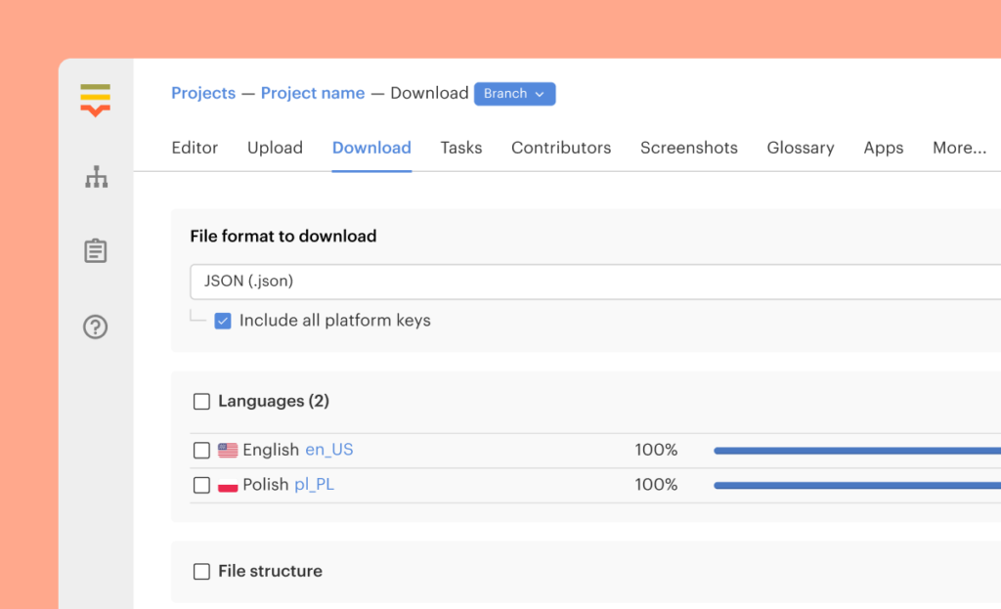Click the US flag icon beside English
This screenshot has height=609, width=1001.
pyautogui.click(x=228, y=450)
